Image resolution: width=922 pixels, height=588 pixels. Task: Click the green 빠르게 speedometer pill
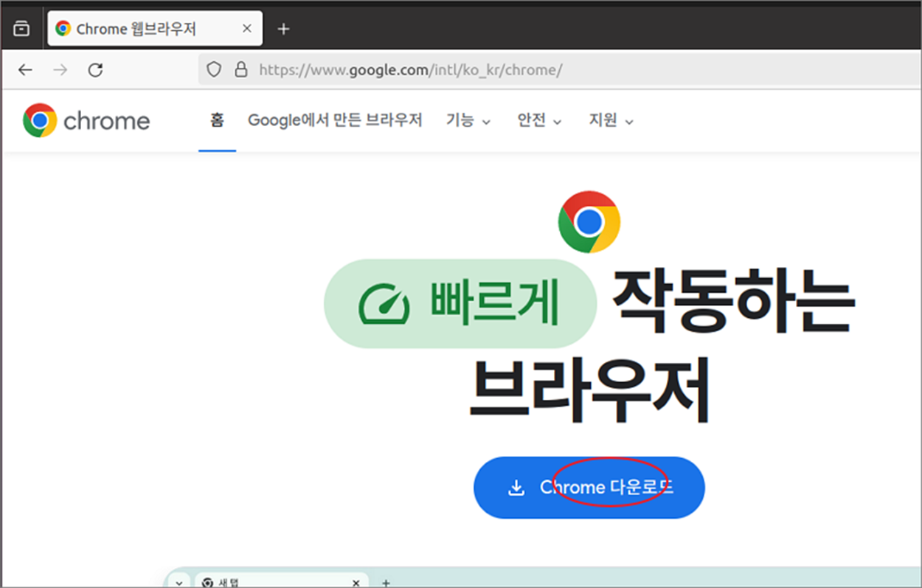460,303
